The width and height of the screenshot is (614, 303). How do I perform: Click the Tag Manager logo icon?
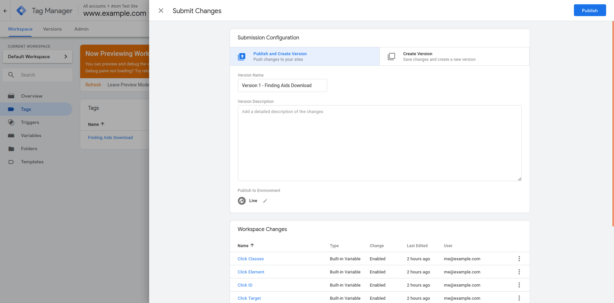tap(21, 11)
